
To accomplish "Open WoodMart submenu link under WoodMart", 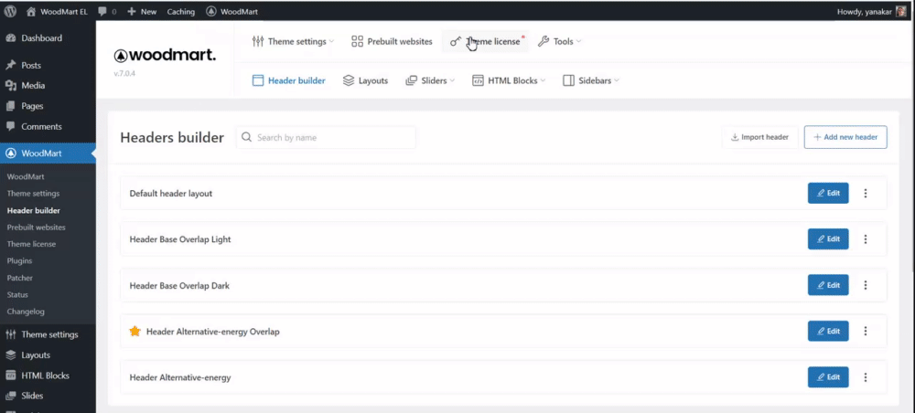I will 26,176.
